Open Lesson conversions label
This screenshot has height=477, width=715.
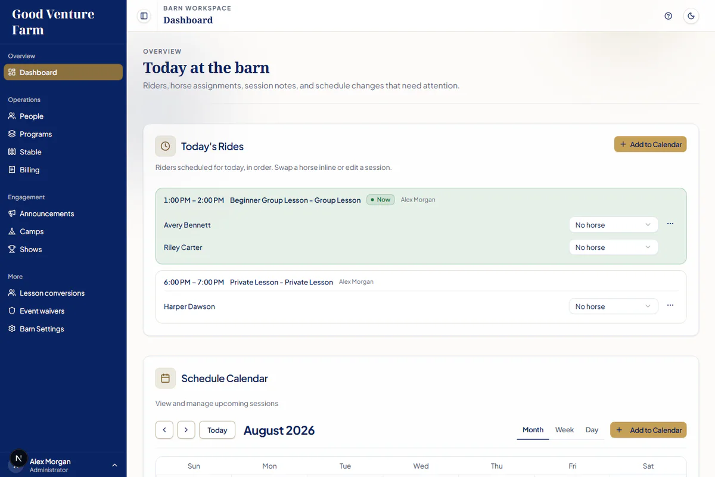point(52,293)
